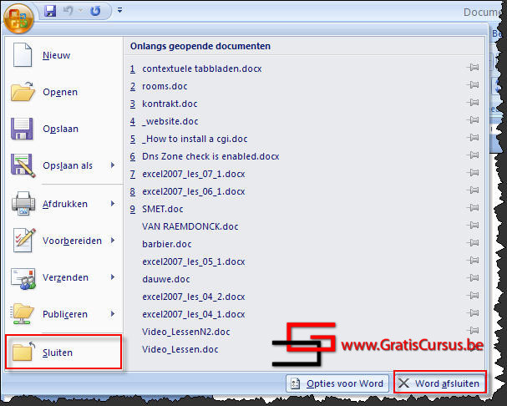The width and height of the screenshot is (507, 406).
Task: Click the checklist pencil Voorbereiden icon
Action: coord(24,241)
